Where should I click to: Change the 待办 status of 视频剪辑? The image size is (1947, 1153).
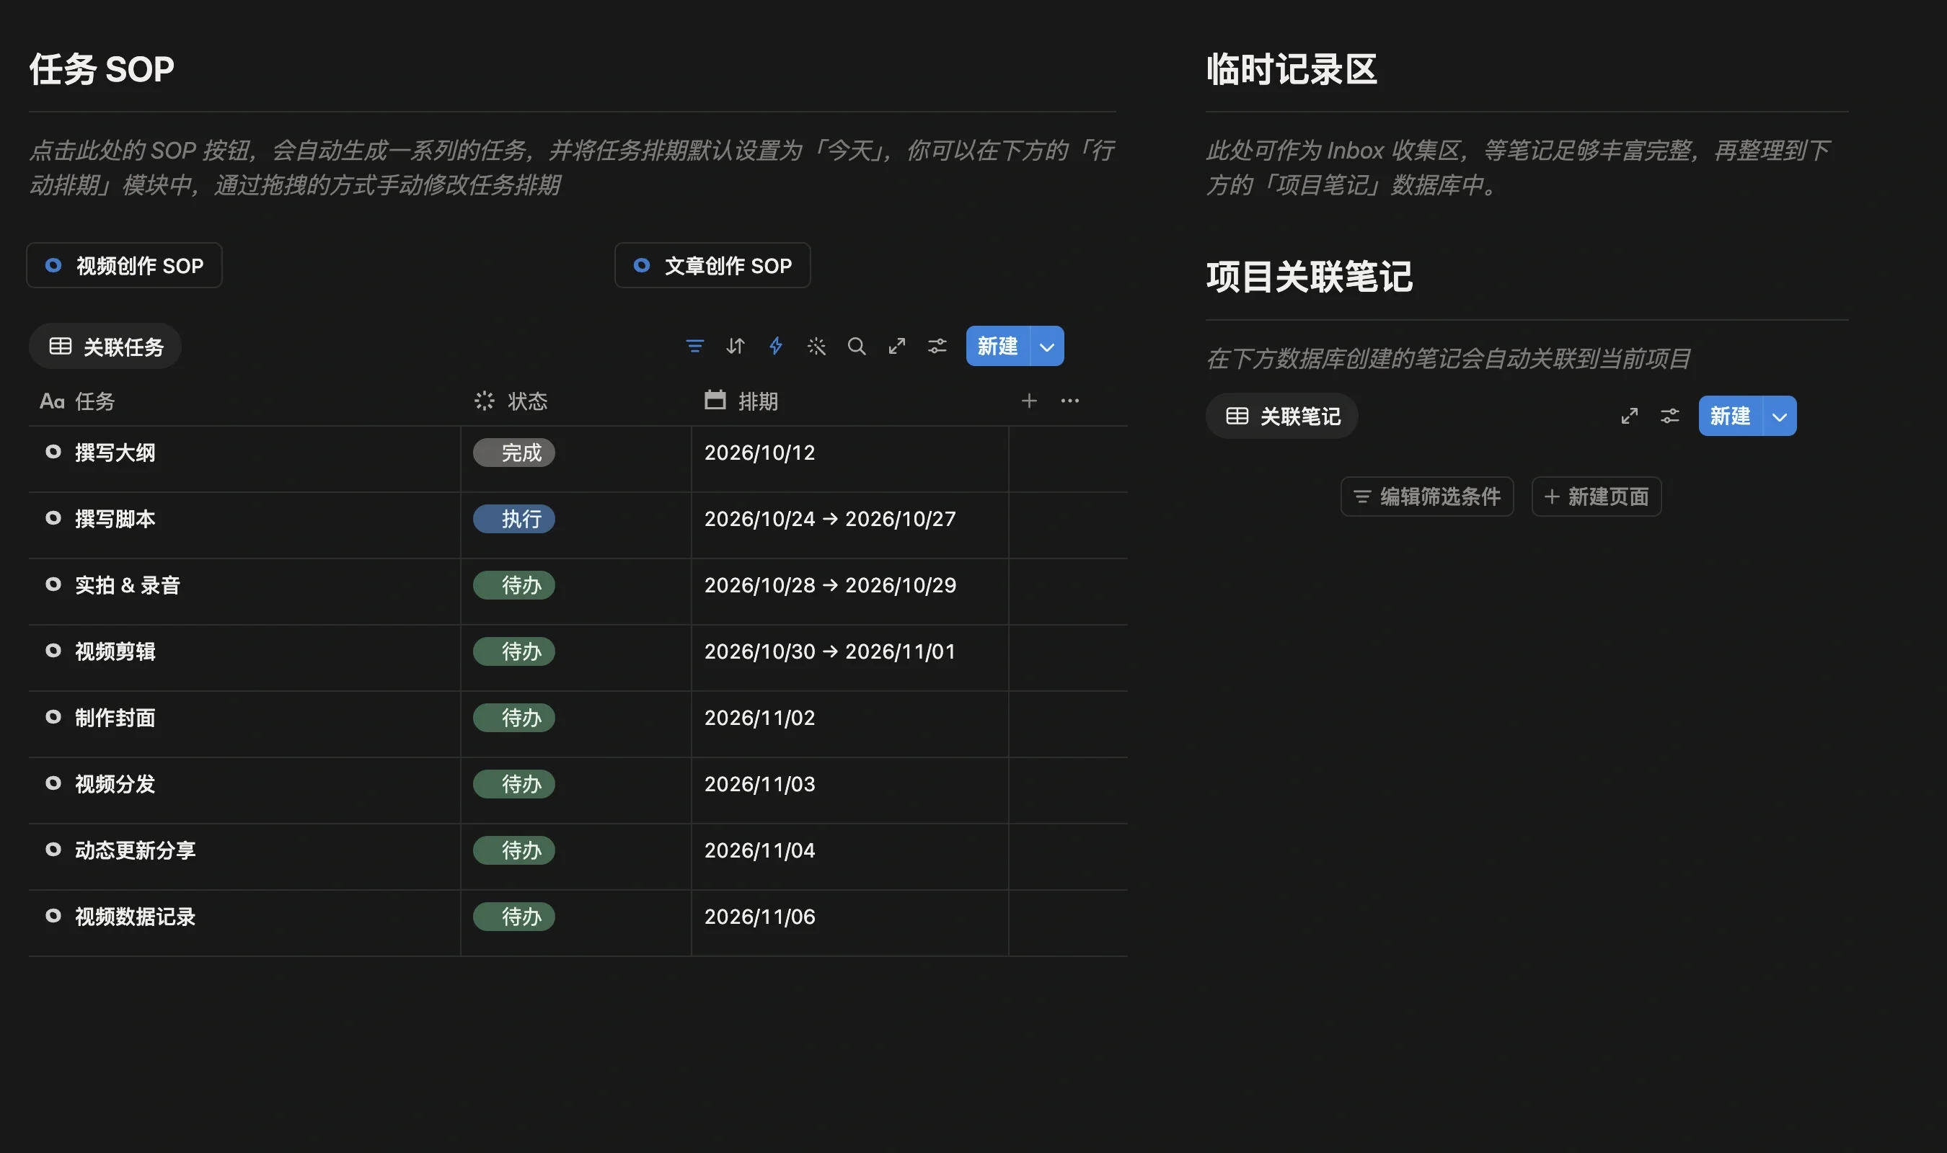(x=513, y=652)
